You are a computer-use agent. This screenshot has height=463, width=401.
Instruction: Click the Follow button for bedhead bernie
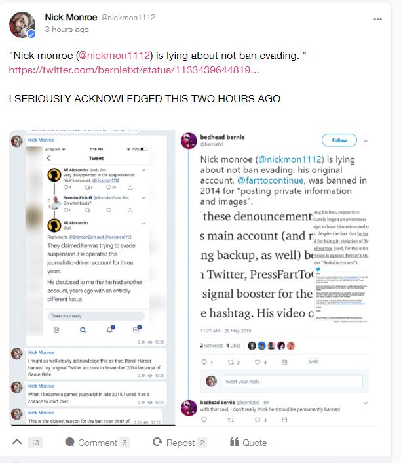pyautogui.click(x=339, y=140)
